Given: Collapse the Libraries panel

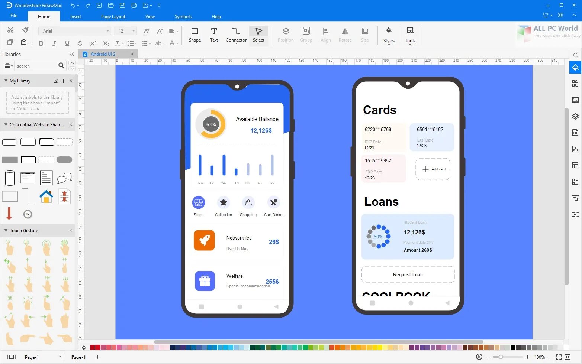Looking at the screenshot, I should coord(72,54).
